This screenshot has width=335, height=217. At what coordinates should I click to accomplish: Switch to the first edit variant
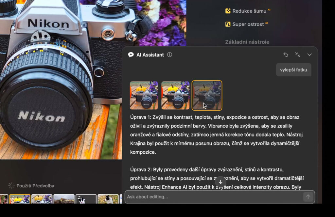(x=144, y=95)
